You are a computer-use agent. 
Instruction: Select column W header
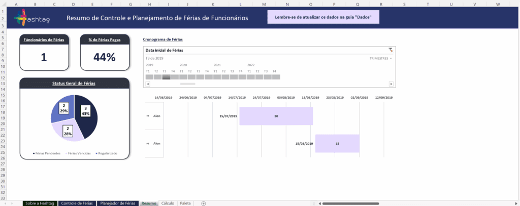pos(498,4)
